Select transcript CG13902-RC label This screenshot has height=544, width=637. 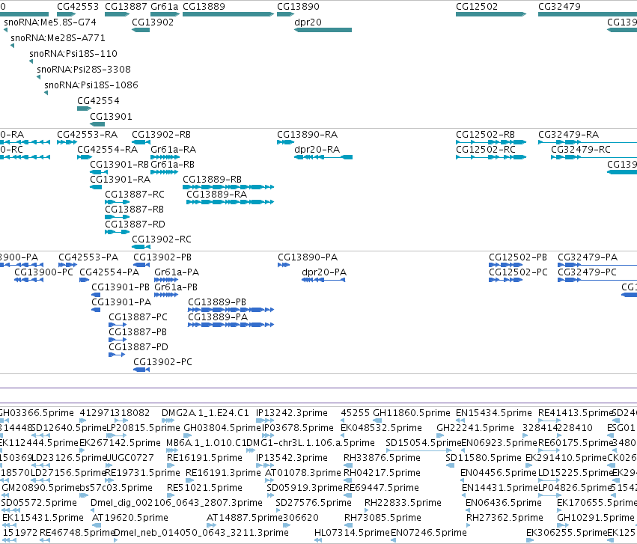[162, 239]
